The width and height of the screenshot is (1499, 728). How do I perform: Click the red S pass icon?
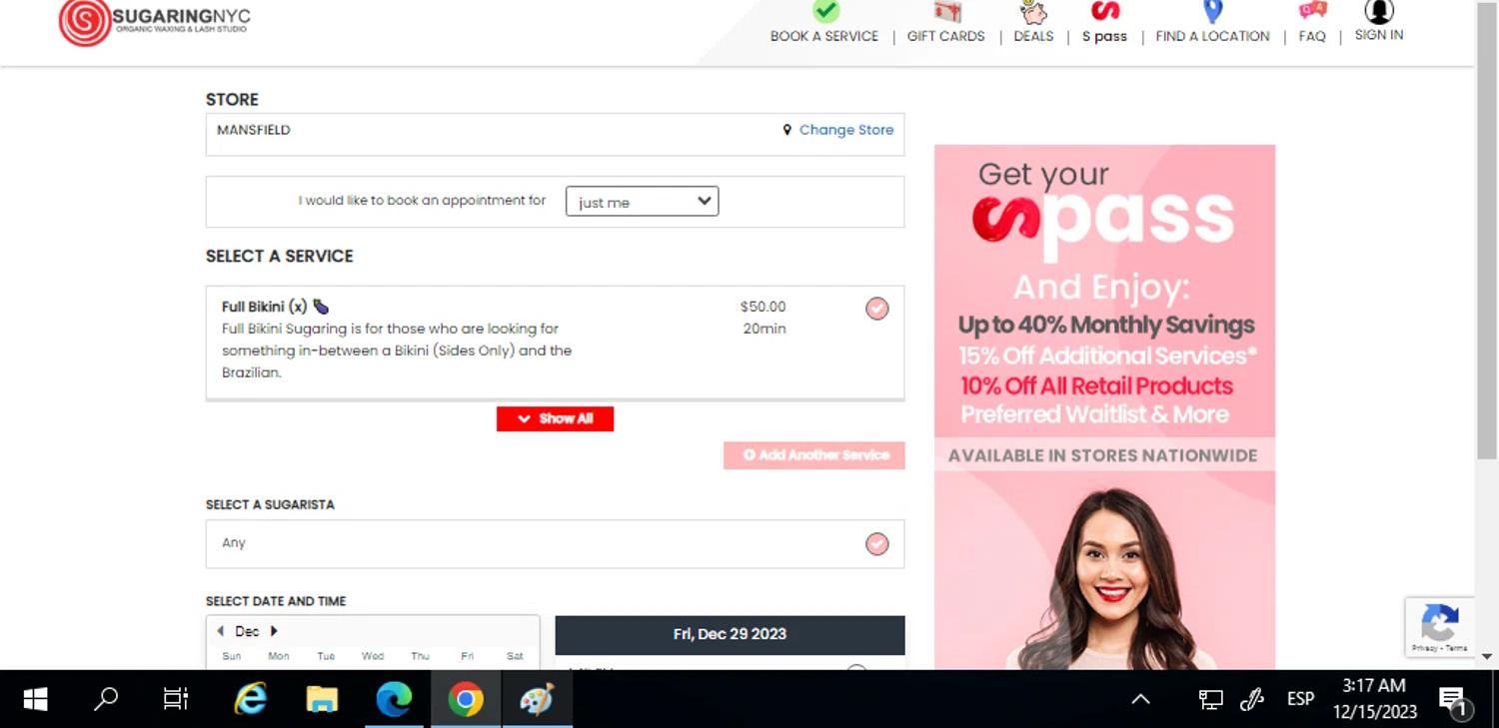pyautogui.click(x=1104, y=11)
